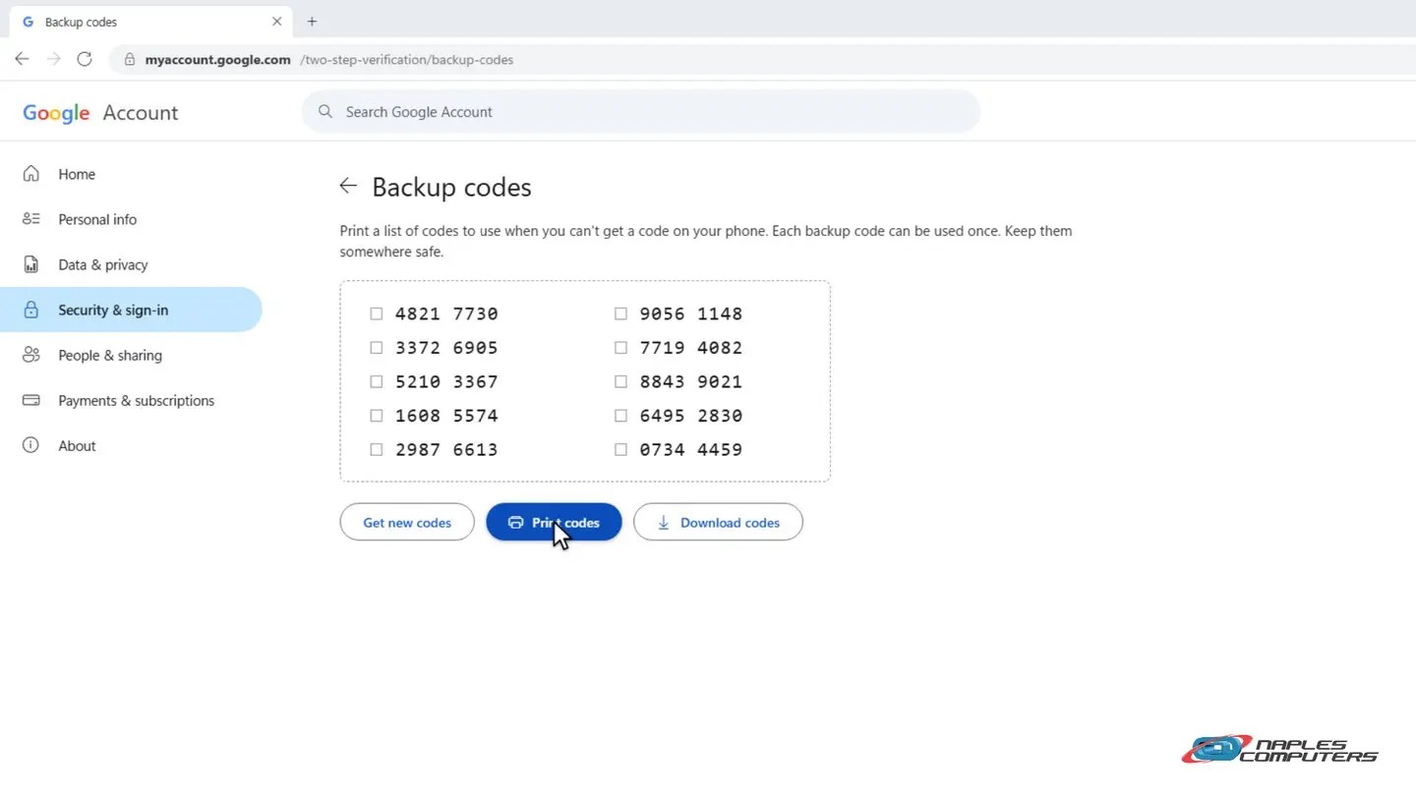Click the backup code 2987 6613
The image size is (1416, 796).
pyautogui.click(x=446, y=449)
